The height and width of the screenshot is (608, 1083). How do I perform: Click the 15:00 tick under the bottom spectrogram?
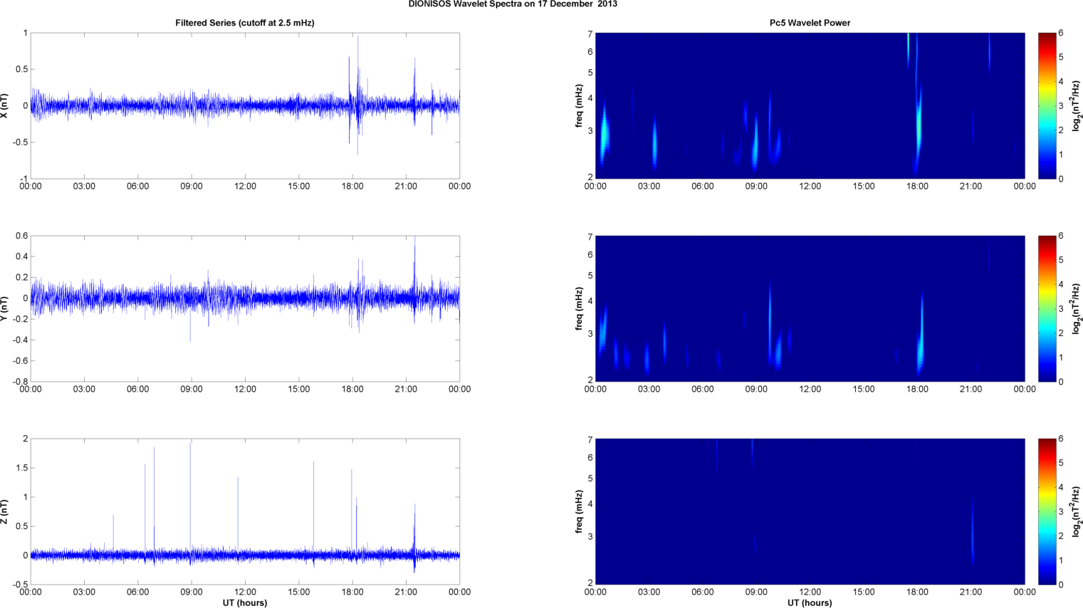tap(864, 592)
